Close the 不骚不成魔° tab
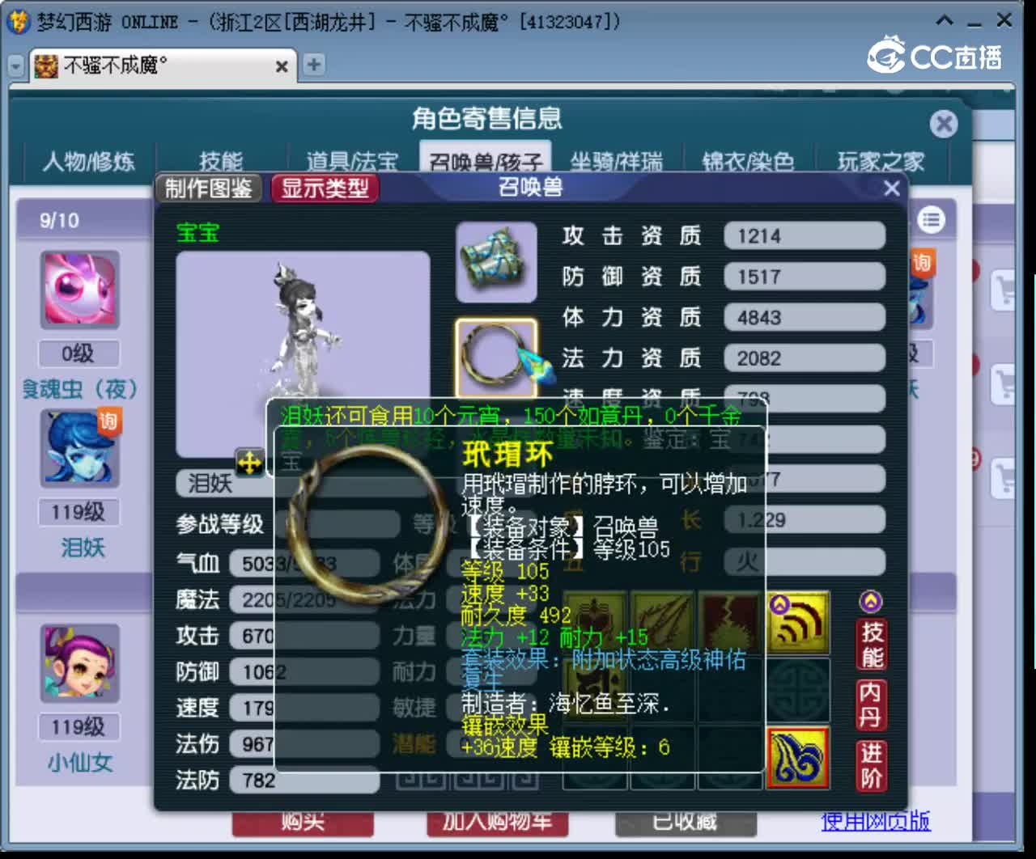 (x=281, y=66)
